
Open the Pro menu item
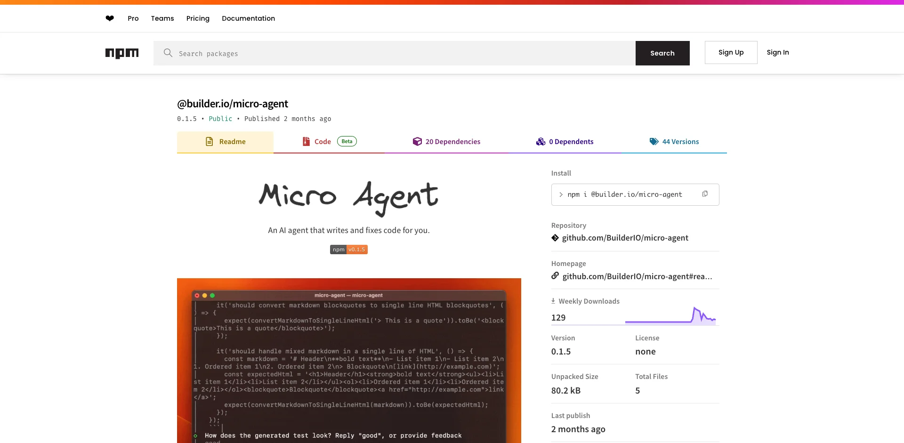click(133, 18)
